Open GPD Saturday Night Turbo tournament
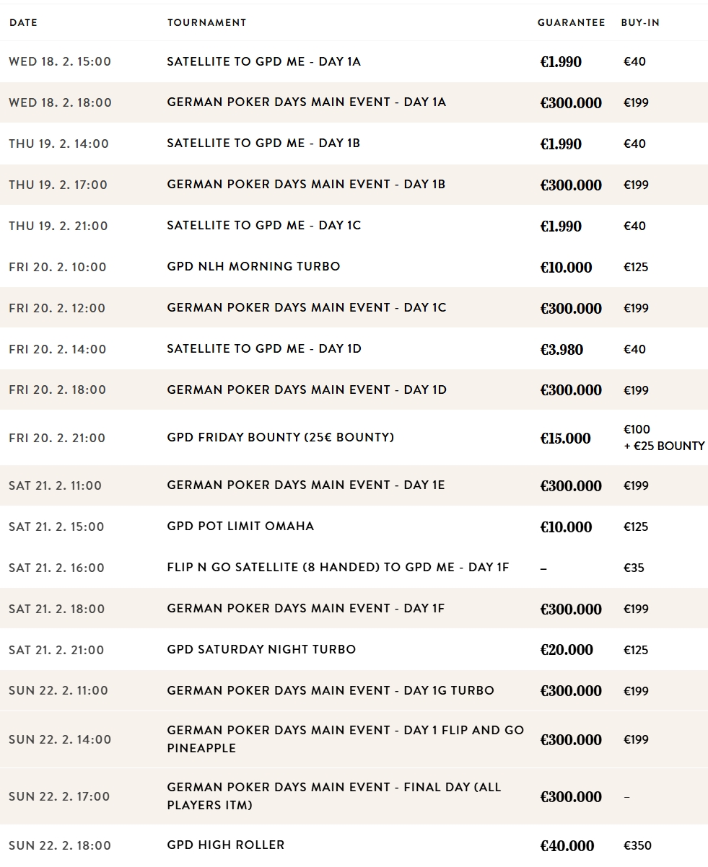 261,649
